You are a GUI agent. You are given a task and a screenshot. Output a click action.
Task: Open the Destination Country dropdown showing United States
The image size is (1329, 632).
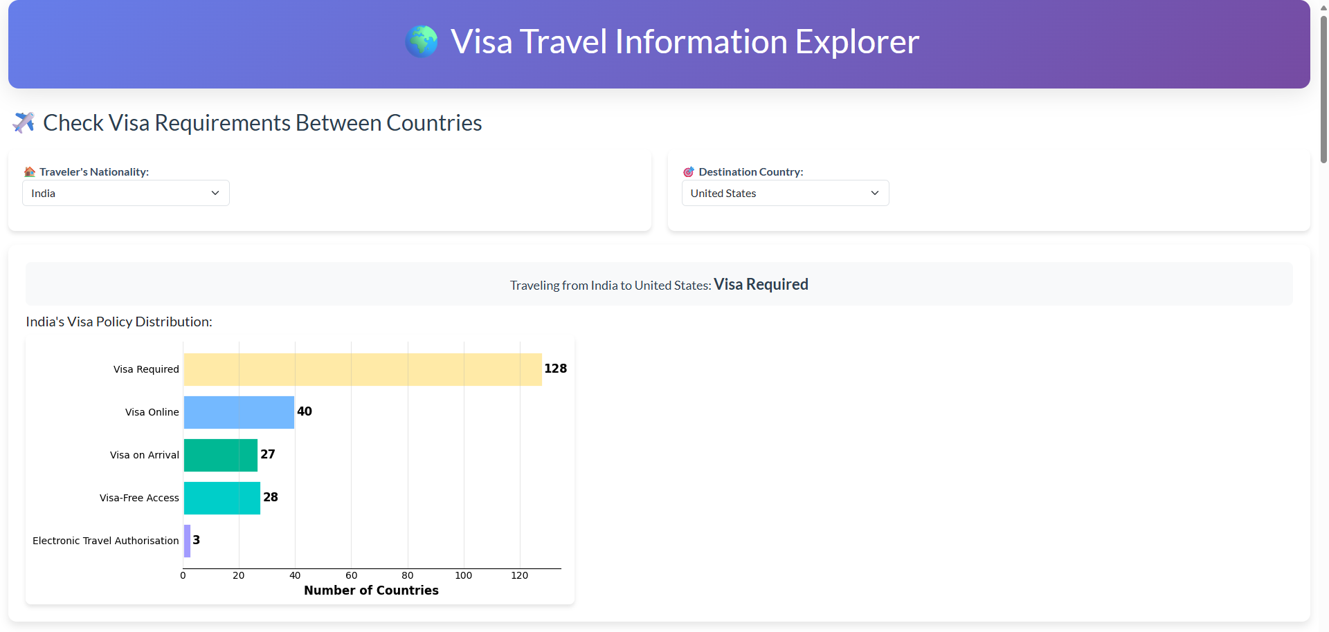tap(785, 193)
